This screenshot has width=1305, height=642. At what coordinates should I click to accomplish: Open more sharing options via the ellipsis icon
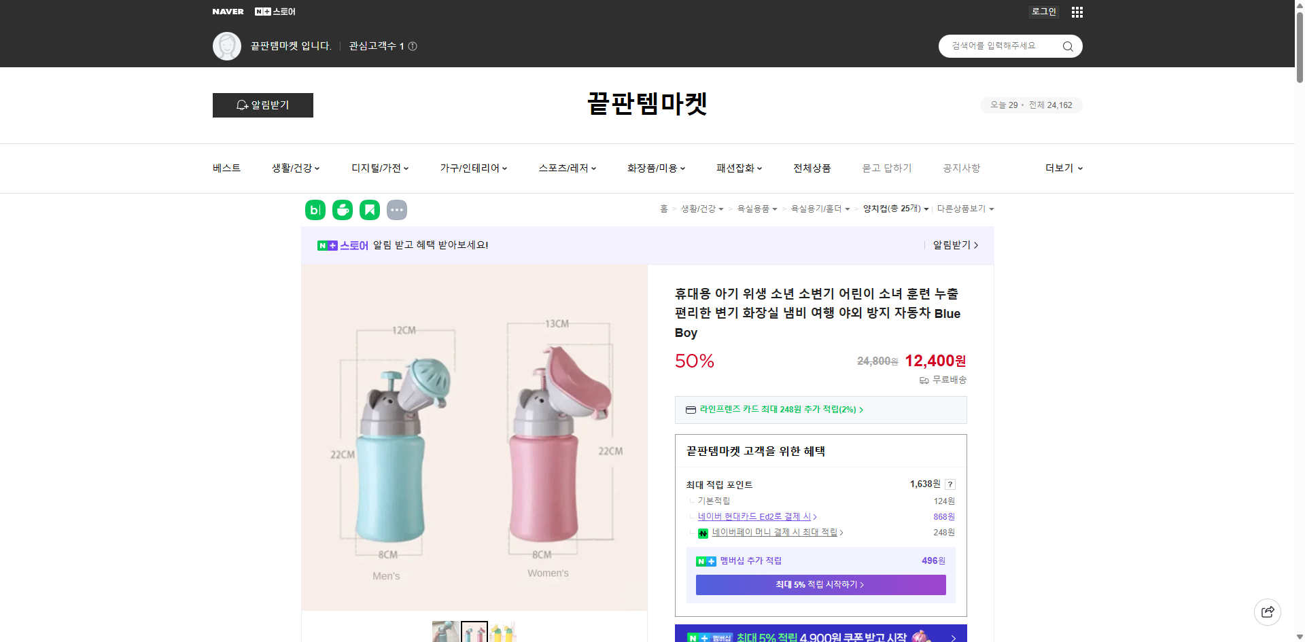click(397, 210)
